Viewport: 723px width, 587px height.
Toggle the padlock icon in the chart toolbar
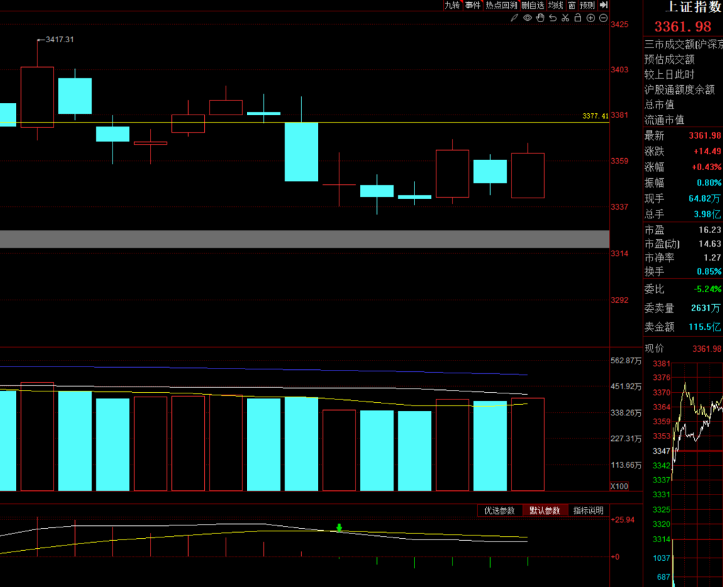[578, 17]
